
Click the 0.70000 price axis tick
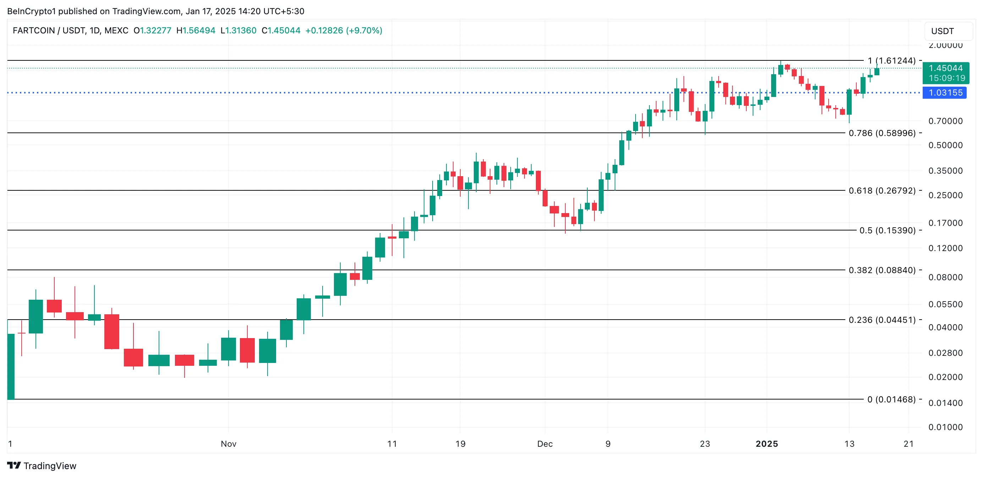coord(945,121)
